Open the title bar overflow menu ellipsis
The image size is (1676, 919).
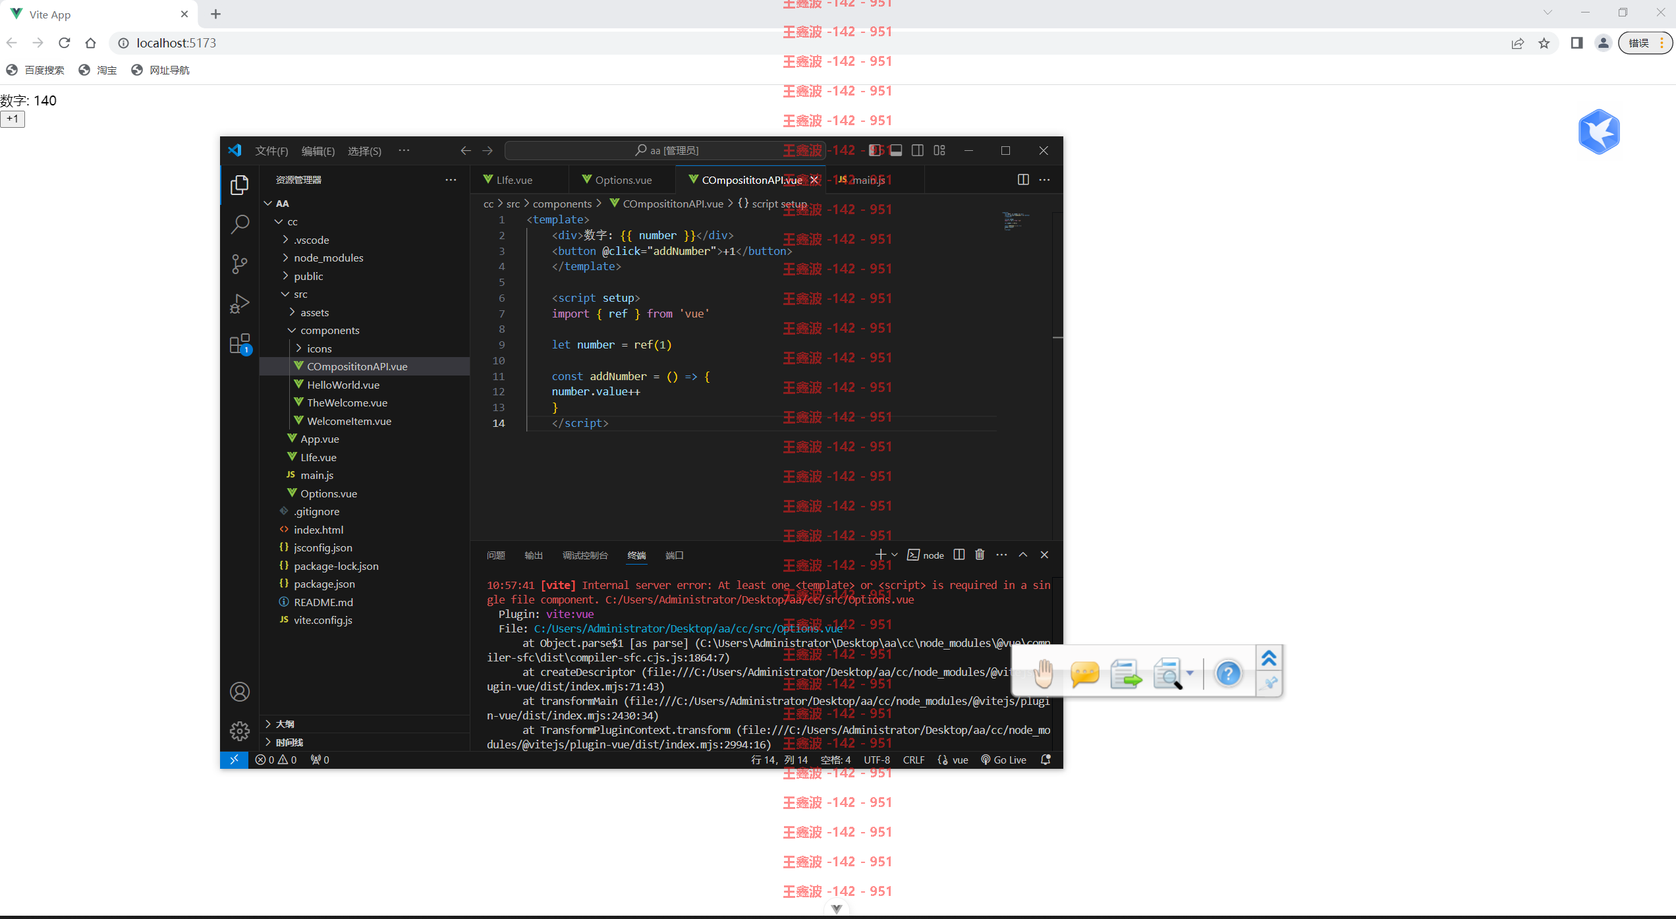pyautogui.click(x=404, y=150)
